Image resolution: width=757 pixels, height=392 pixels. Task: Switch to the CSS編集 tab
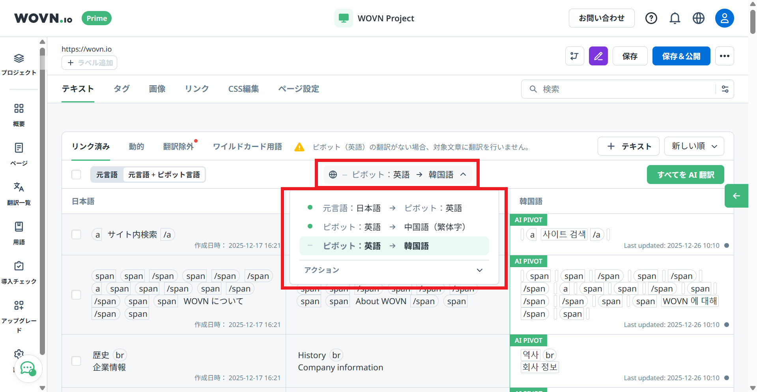tap(243, 89)
